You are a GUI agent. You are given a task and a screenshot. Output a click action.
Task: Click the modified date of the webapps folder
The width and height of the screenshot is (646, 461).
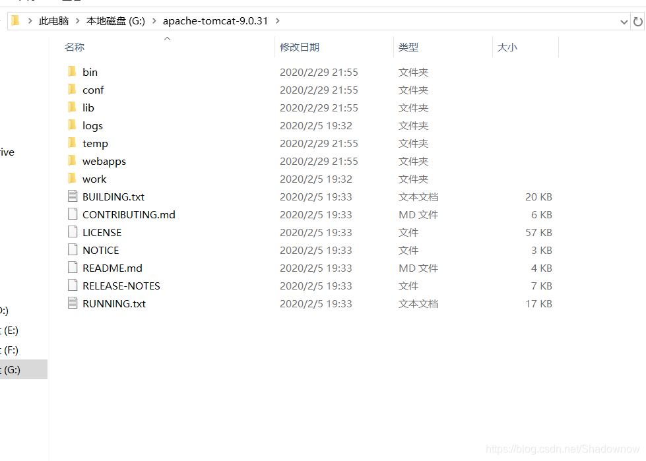(x=319, y=161)
